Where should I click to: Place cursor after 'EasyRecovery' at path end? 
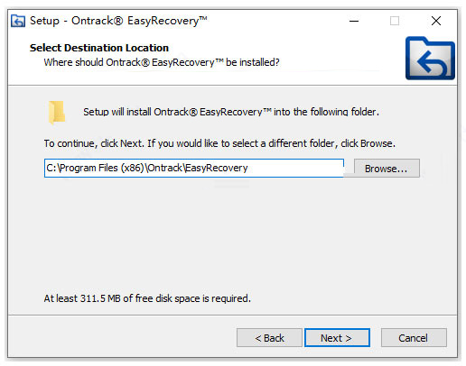point(248,168)
